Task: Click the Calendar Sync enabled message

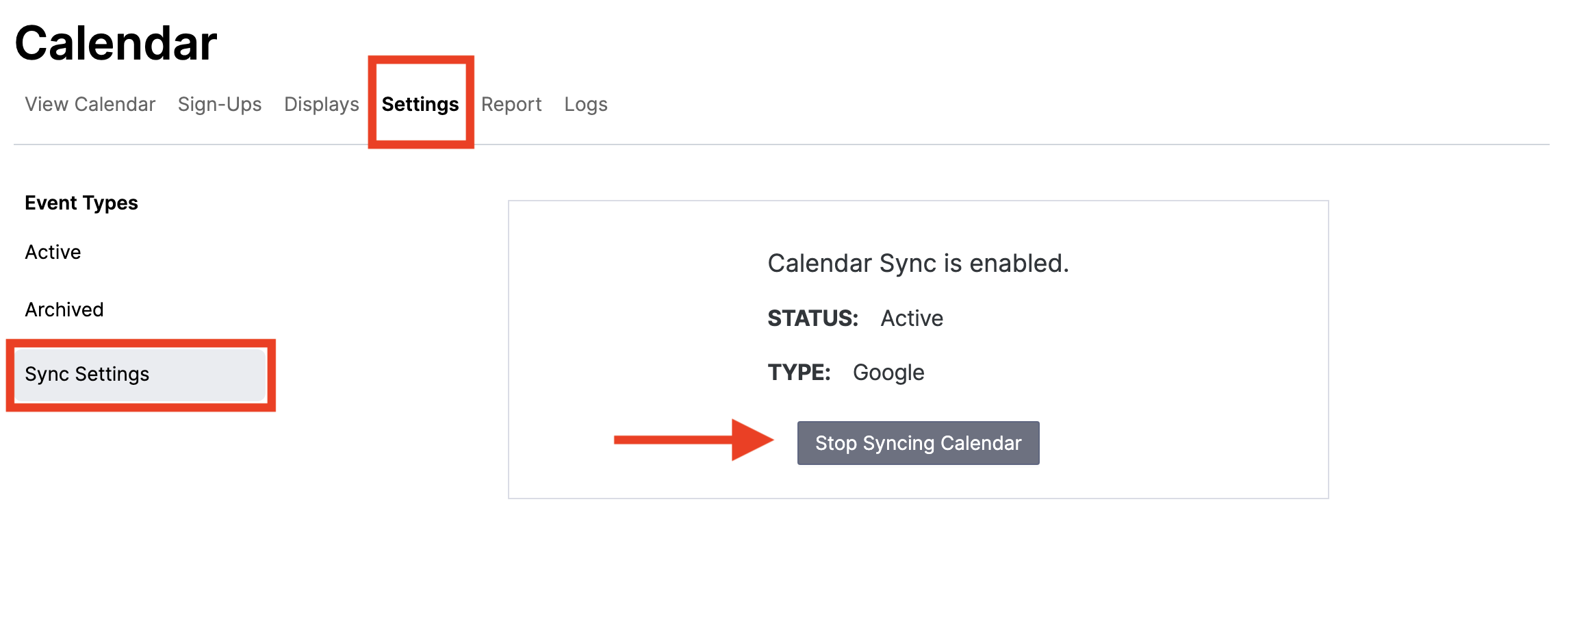Action: (x=919, y=263)
